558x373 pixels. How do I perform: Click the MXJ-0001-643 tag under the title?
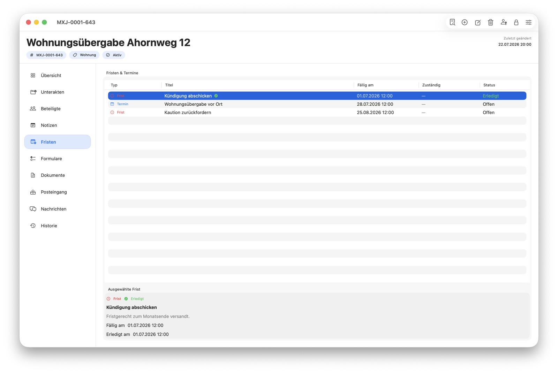pos(46,55)
